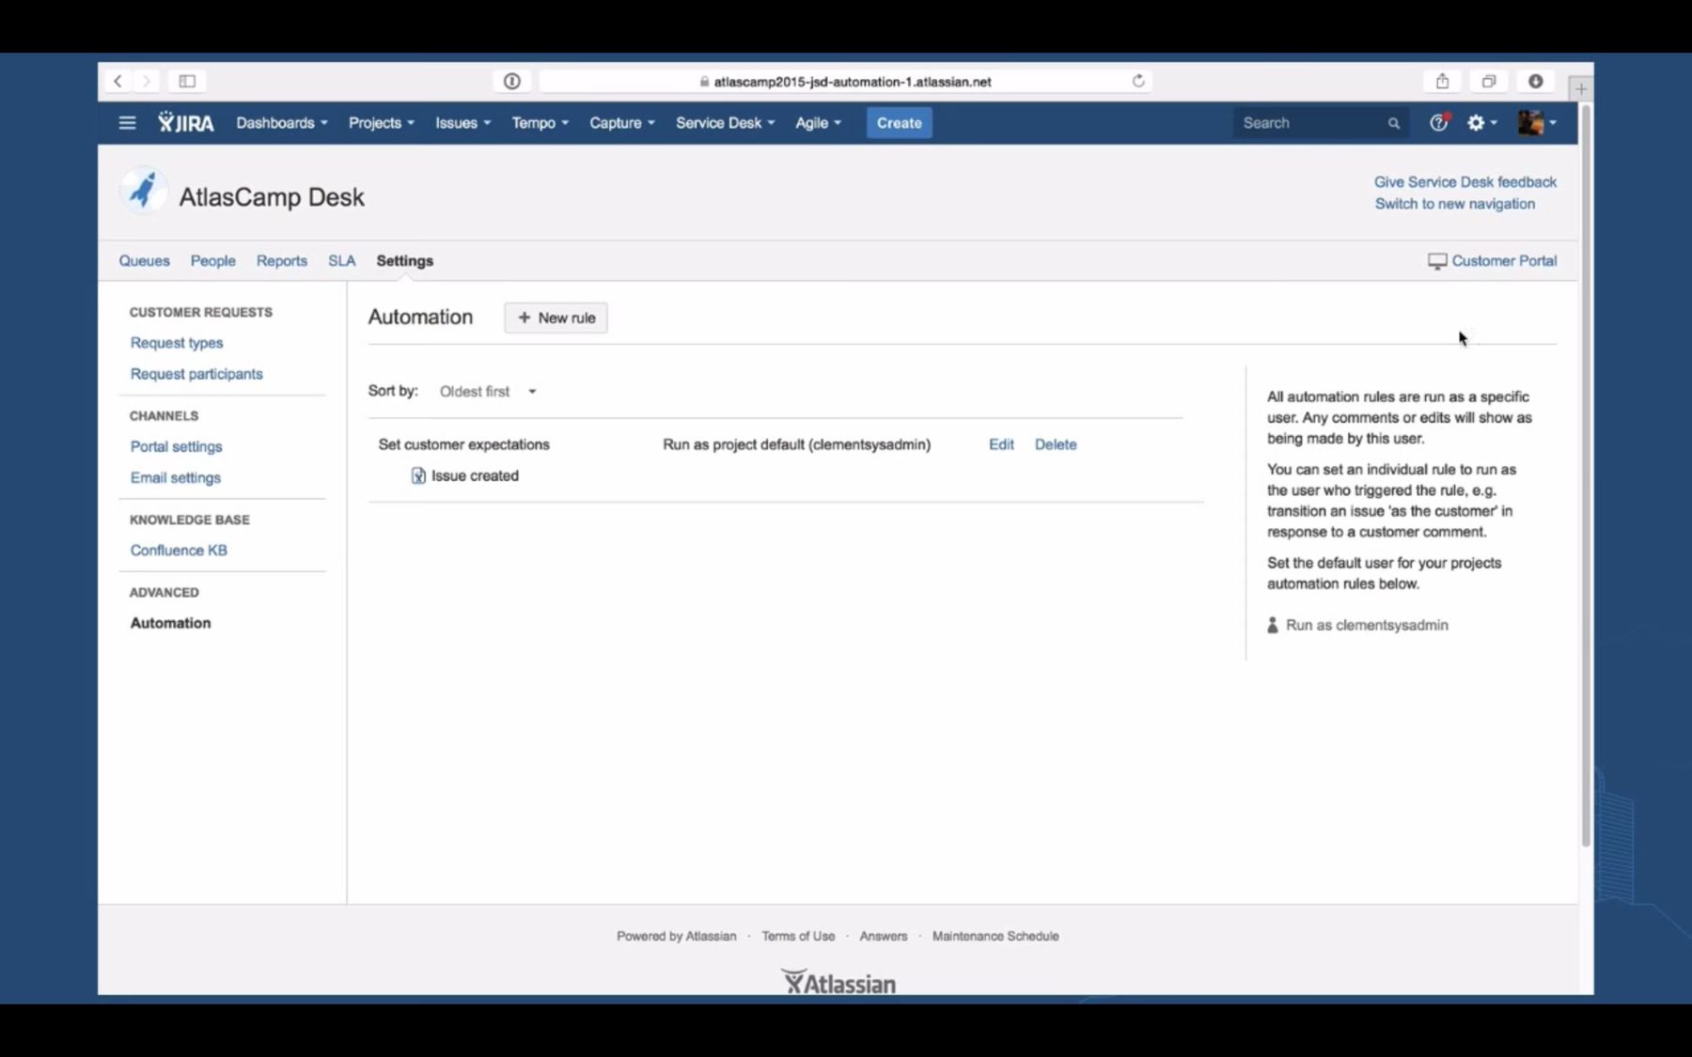1692x1057 pixels.
Task: Switch to the SLA tab
Action: [x=341, y=261]
